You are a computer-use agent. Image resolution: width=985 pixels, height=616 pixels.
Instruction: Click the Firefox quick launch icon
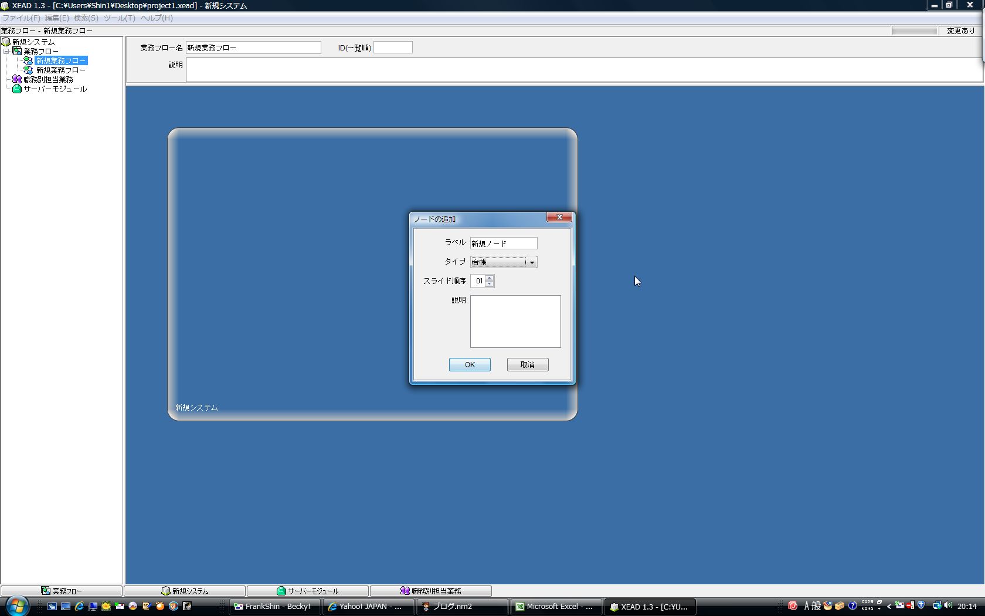[174, 606]
